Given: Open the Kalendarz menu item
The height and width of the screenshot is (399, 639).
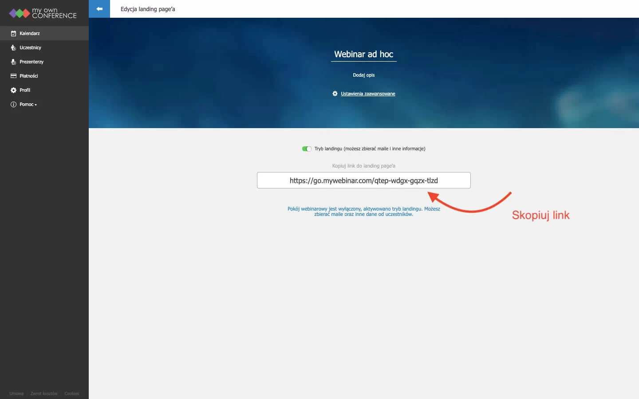Looking at the screenshot, I should pos(44,33).
